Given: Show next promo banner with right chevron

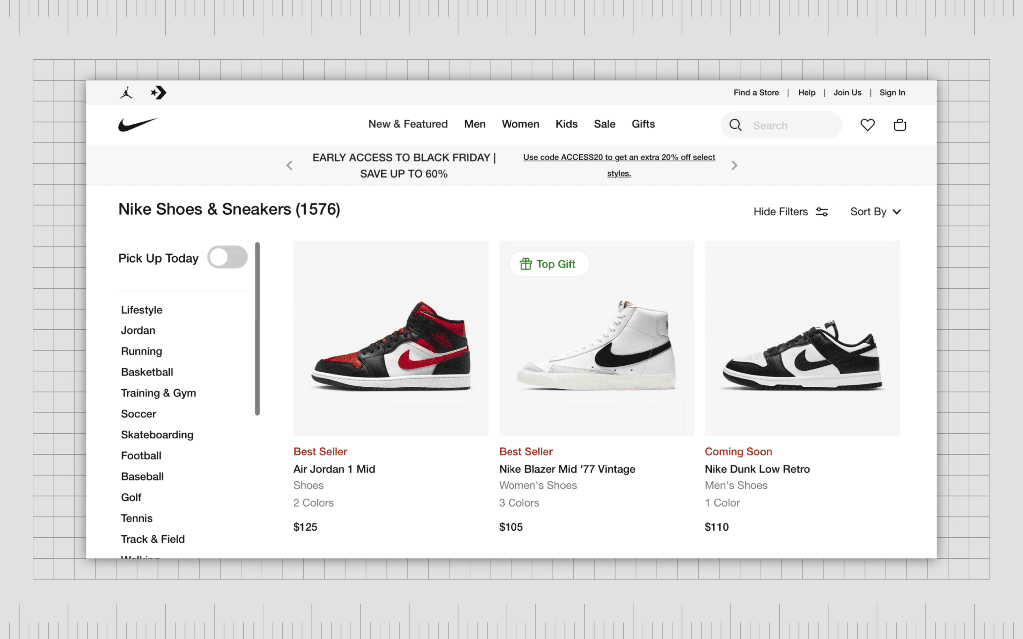Looking at the screenshot, I should point(734,165).
